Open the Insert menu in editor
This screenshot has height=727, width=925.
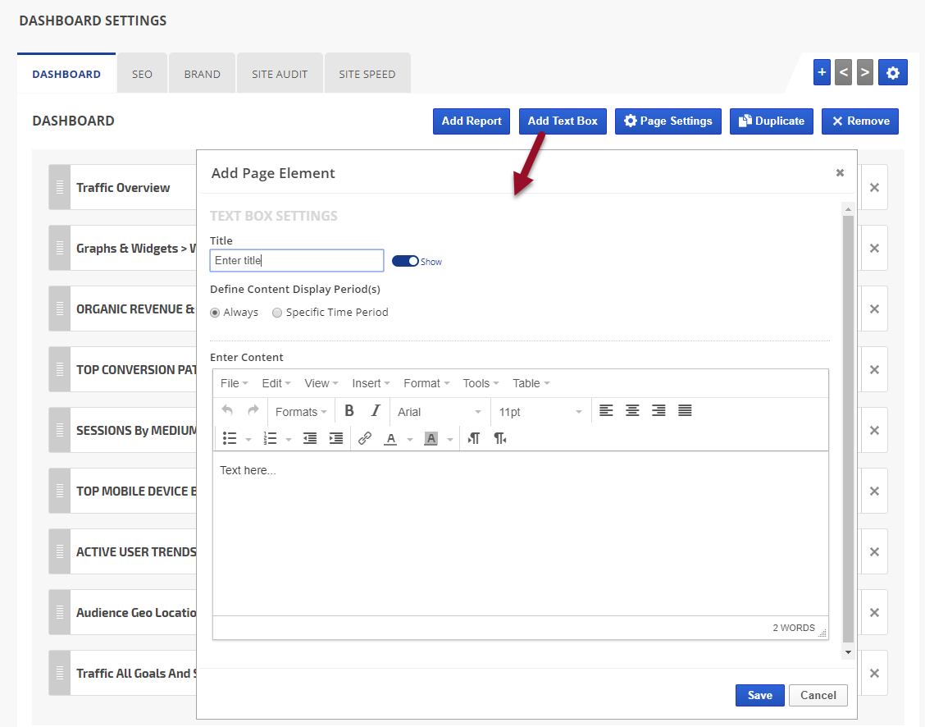(x=371, y=383)
